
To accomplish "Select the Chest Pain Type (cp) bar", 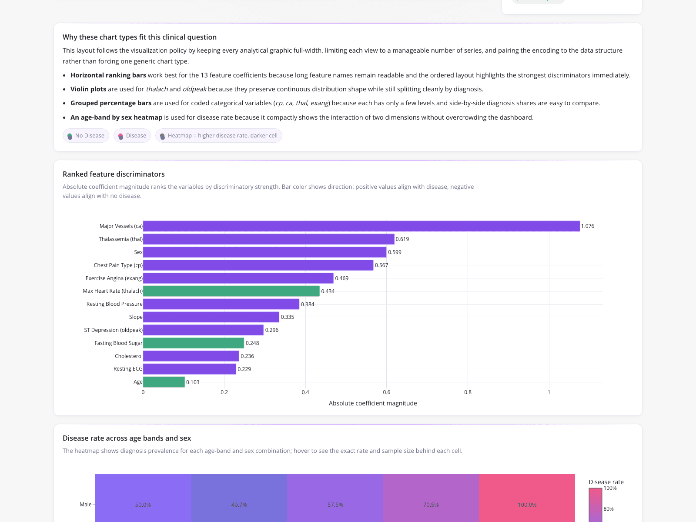I will (258, 265).
